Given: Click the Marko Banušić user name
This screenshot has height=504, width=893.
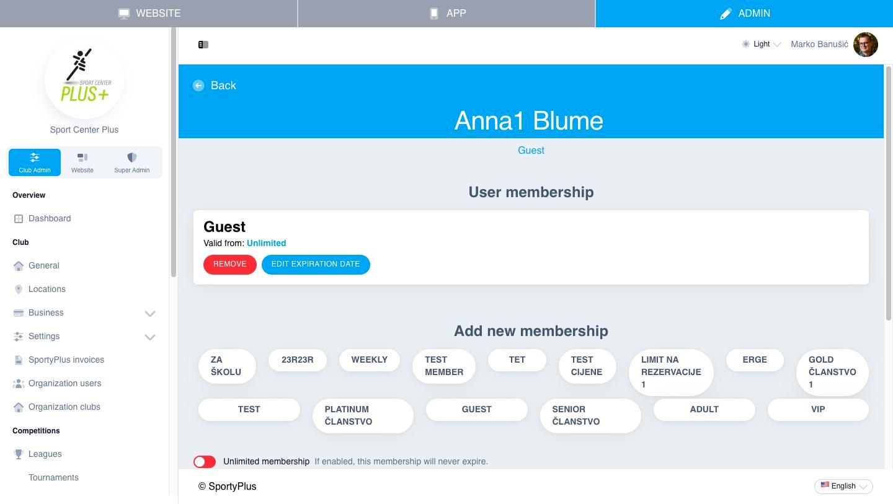Looking at the screenshot, I should tap(819, 45).
